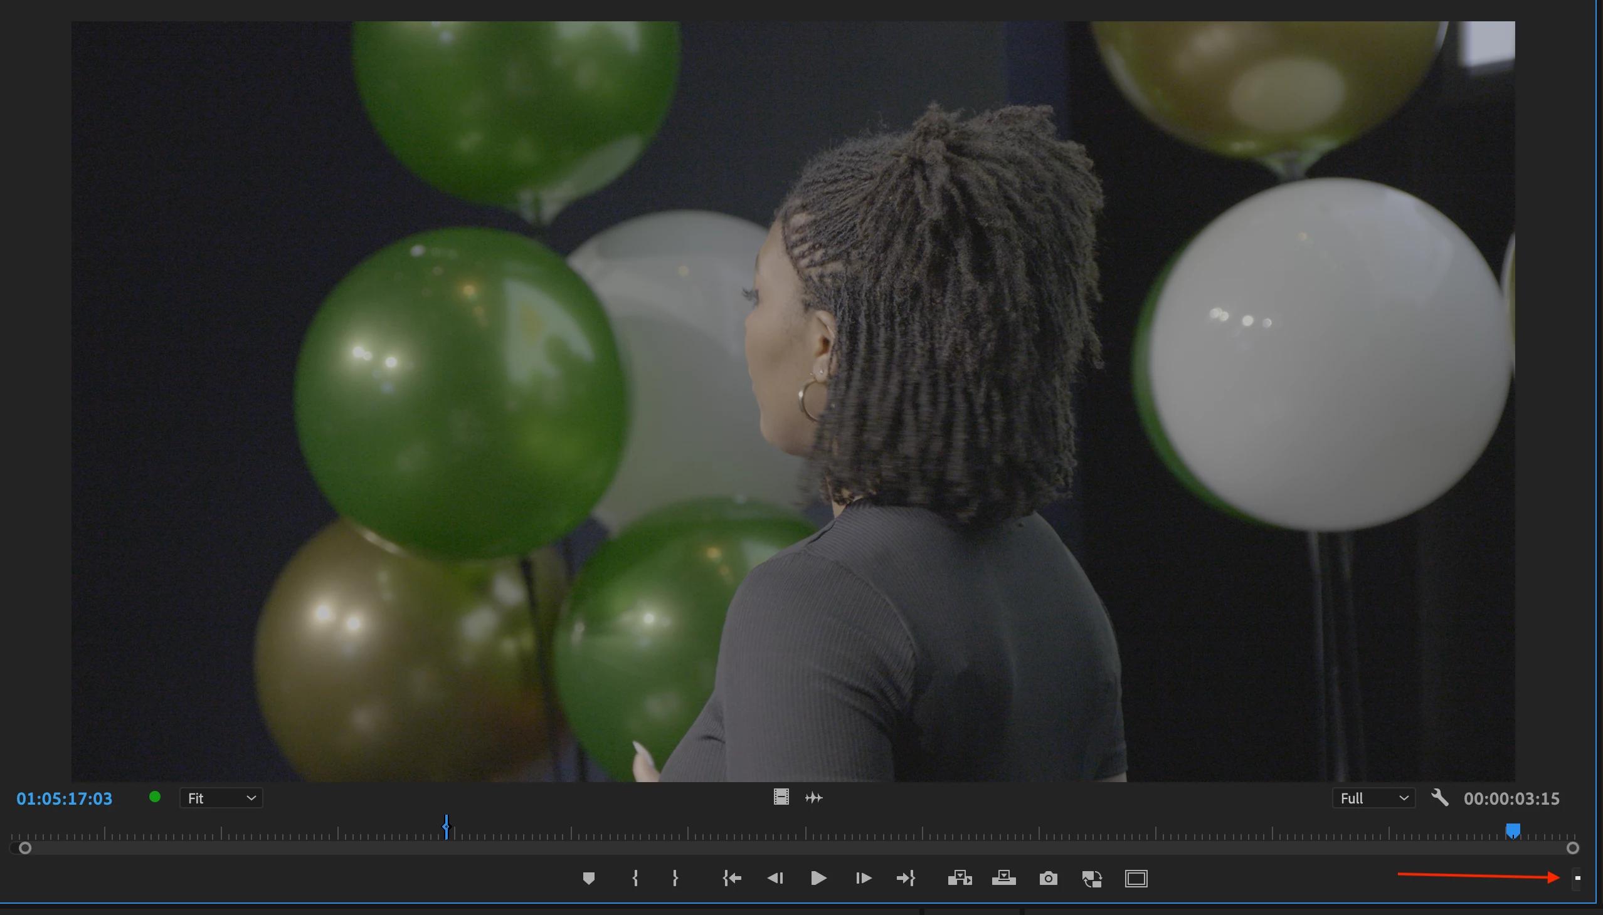Toggle the proxies swap icon
The image size is (1603, 915).
pyautogui.click(x=1092, y=878)
